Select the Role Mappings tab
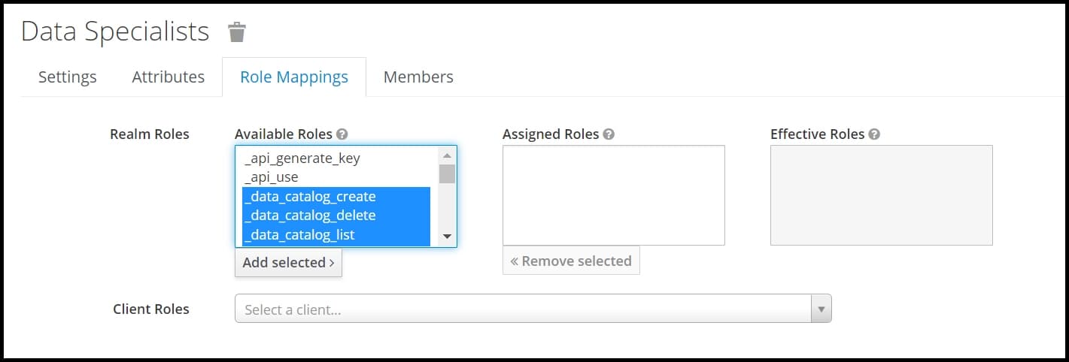The height and width of the screenshot is (362, 1069). [294, 77]
